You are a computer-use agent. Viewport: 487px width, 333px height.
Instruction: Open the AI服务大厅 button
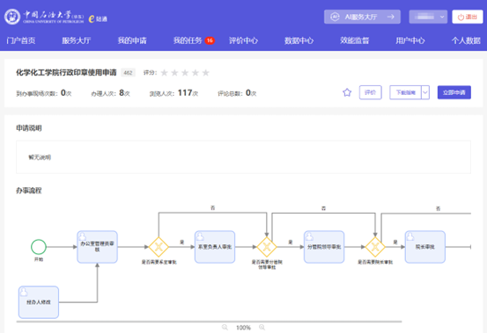tap(362, 17)
